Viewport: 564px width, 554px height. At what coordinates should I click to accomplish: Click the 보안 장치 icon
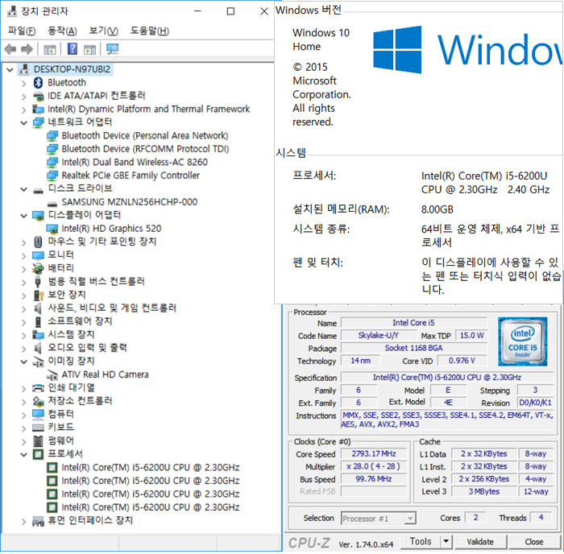(38, 296)
